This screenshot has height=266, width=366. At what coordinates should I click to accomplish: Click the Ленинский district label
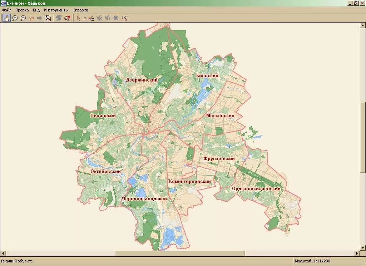[103, 115]
